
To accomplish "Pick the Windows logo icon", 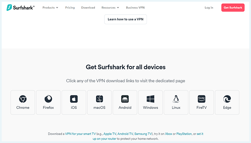I will coord(151,99).
